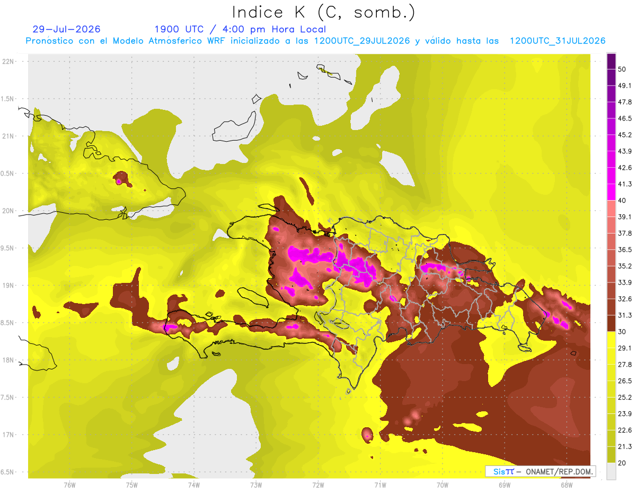Click the '71W' longitude axis label
The height and width of the screenshot is (492, 636).
[380, 485]
